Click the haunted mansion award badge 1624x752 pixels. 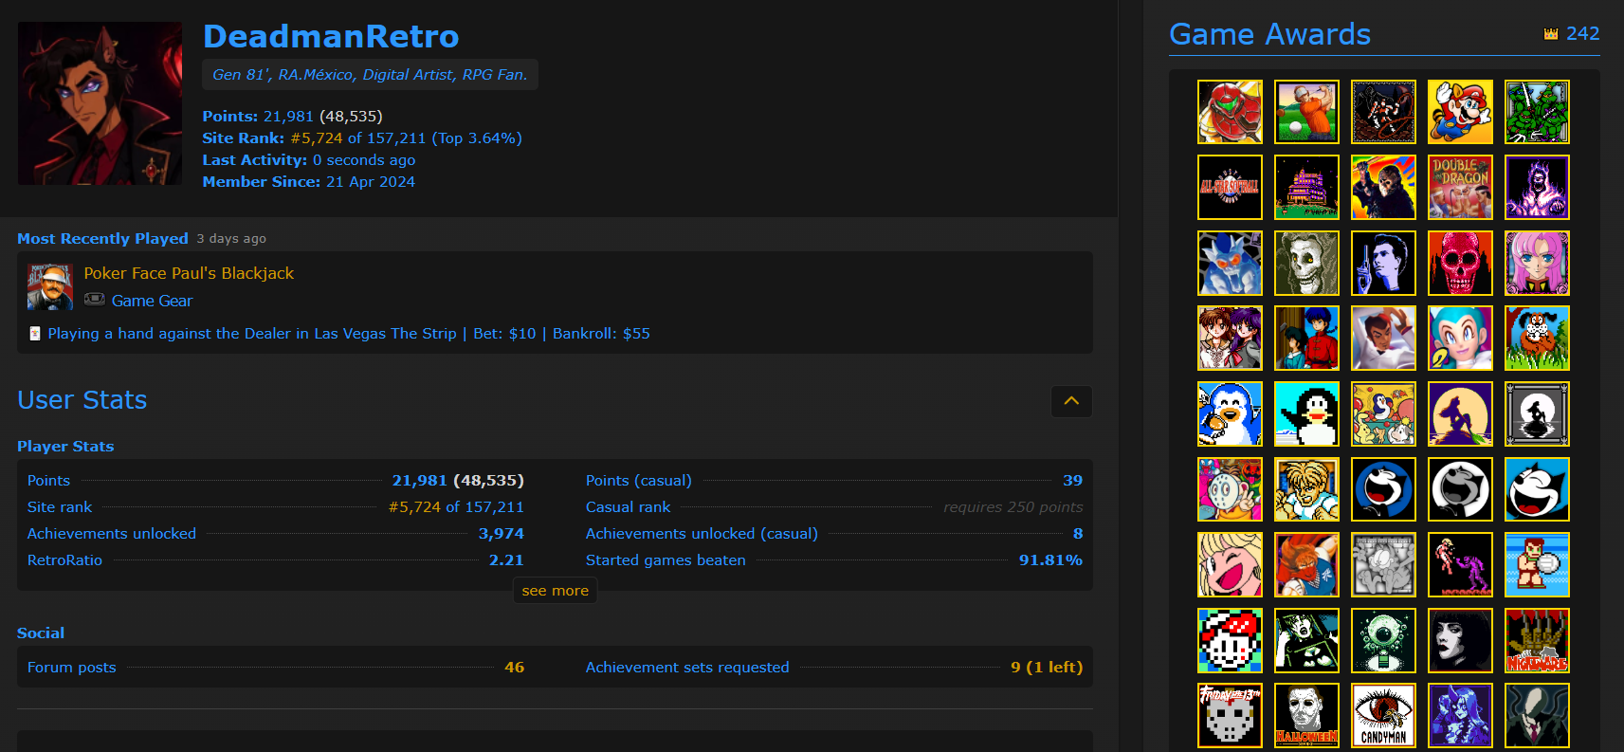tap(1306, 187)
